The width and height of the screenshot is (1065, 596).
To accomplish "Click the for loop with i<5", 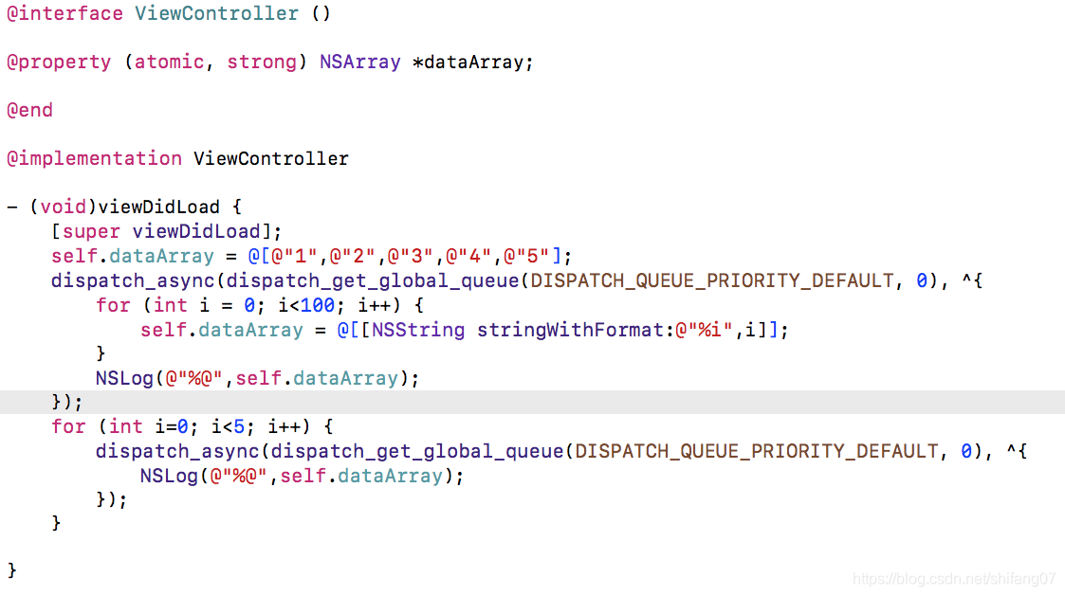I will click(193, 427).
